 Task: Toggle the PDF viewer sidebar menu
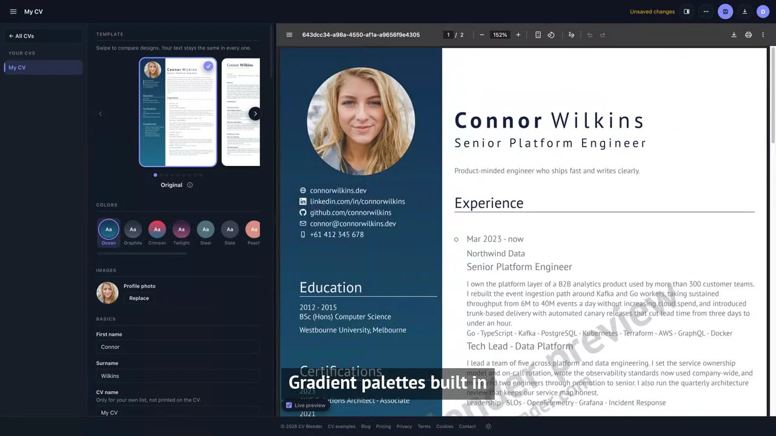coord(289,35)
